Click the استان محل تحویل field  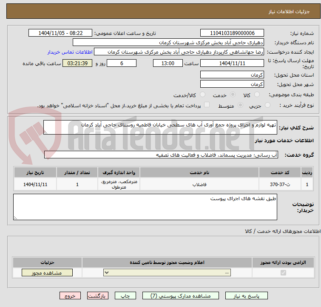click(232, 75)
